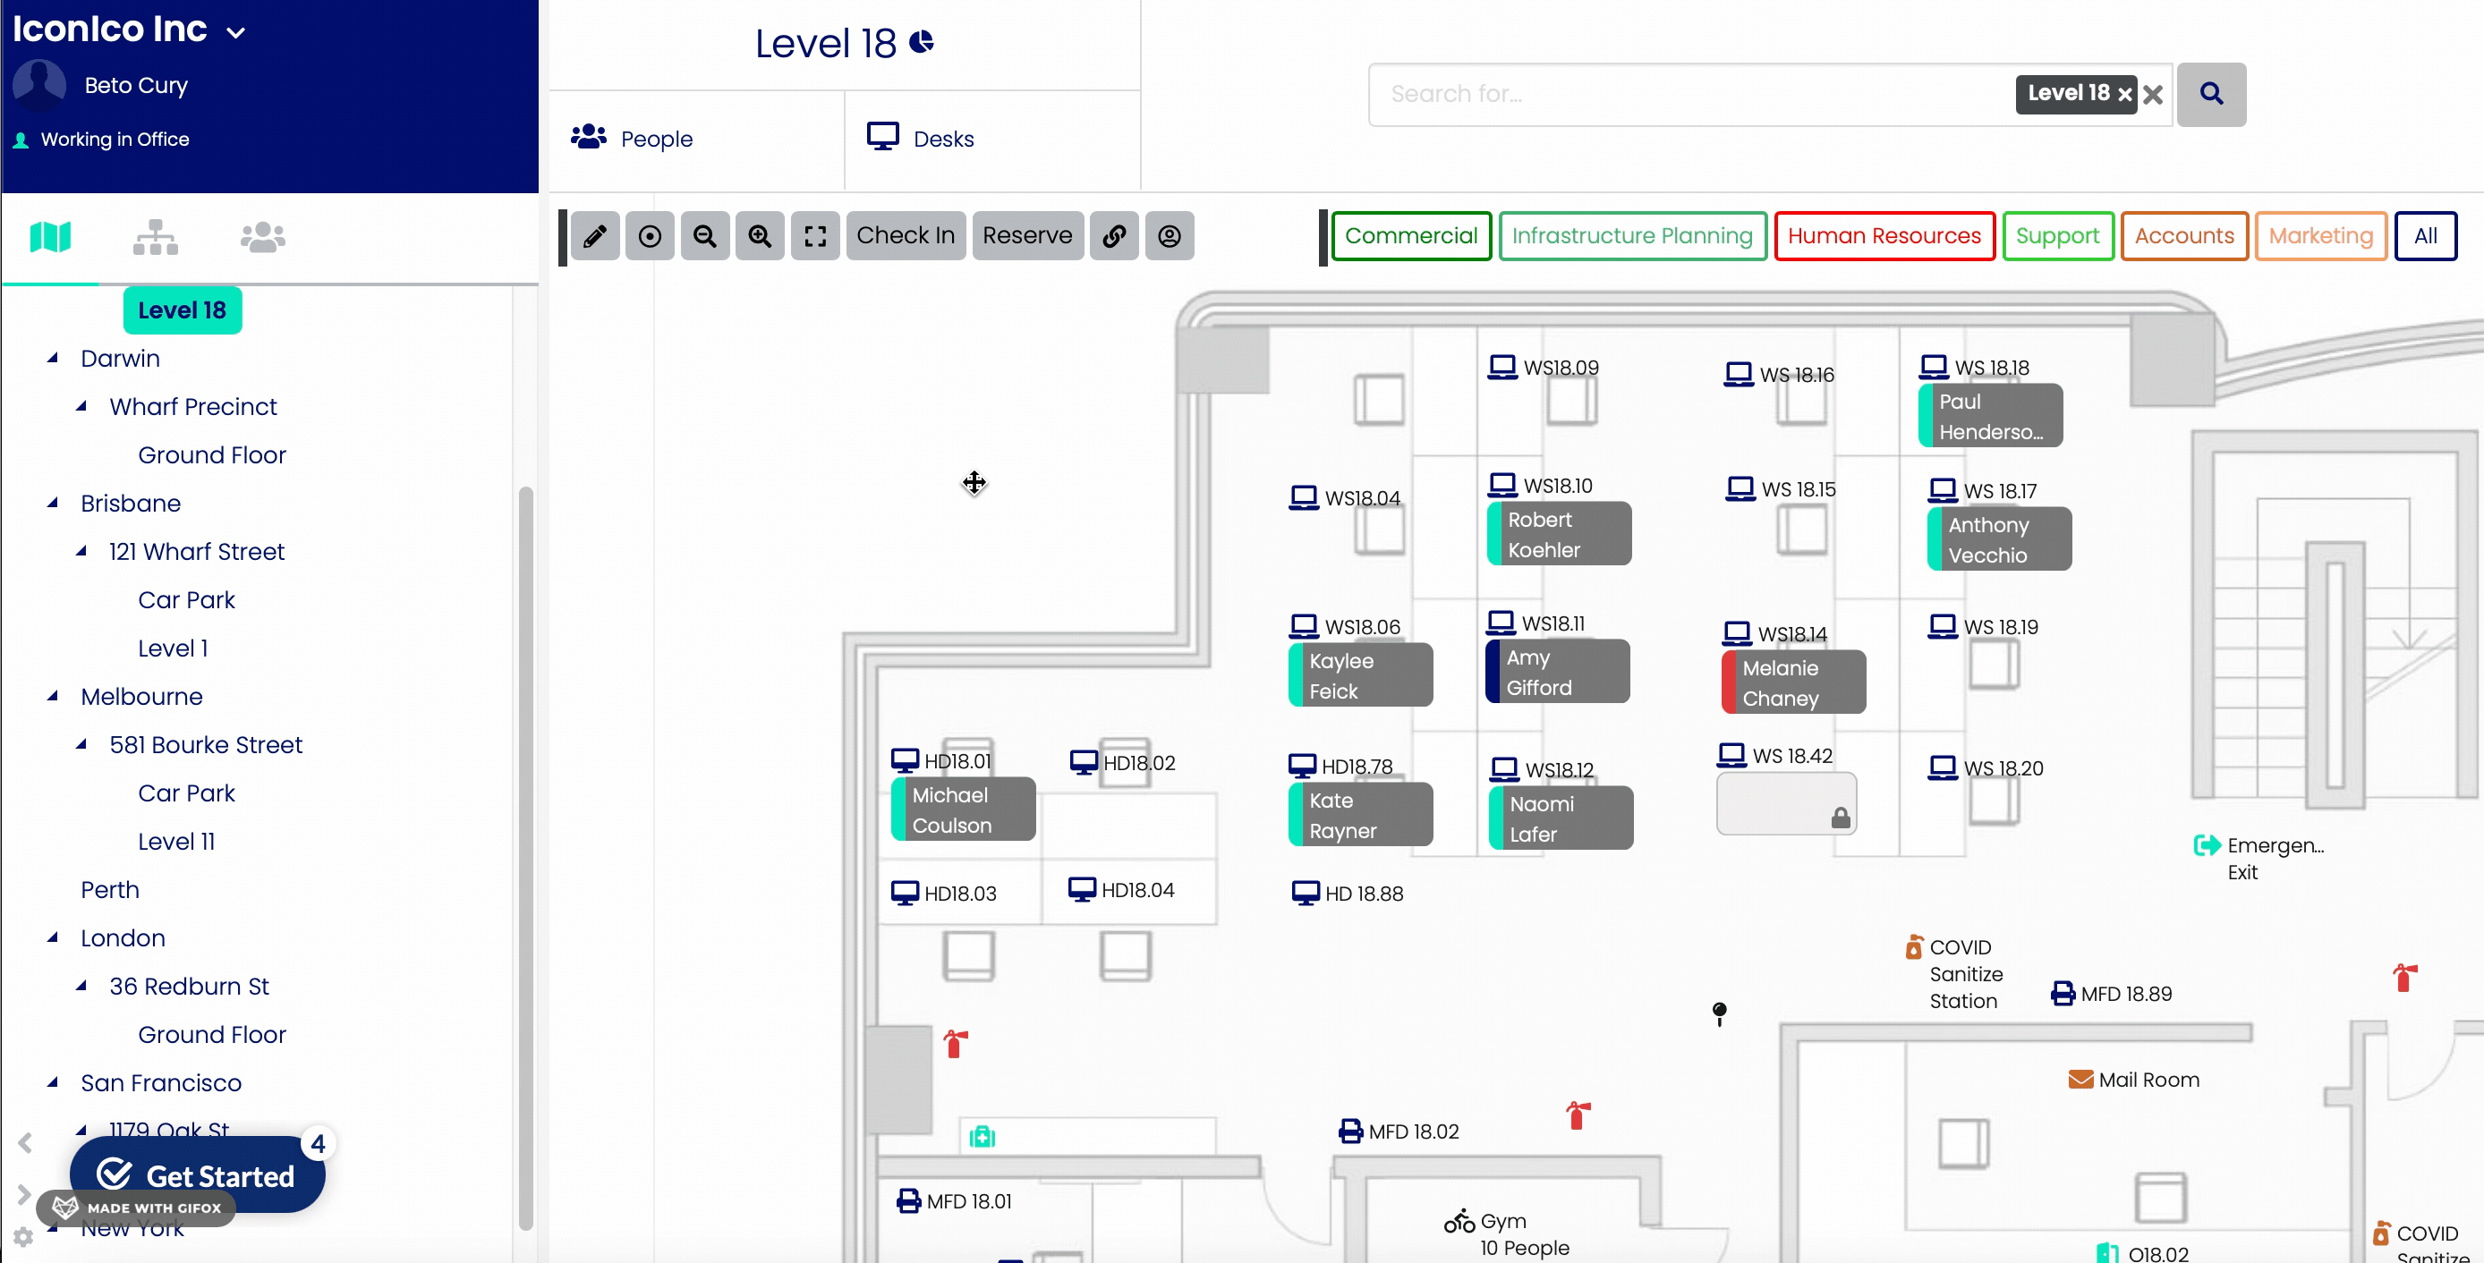
Task: Click sidebar back chevron arrow
Action: pyautogui.click(x=25, y=1143)
